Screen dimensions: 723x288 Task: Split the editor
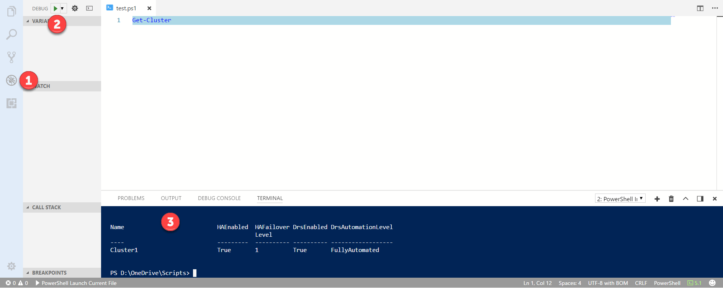click(700, 8)
